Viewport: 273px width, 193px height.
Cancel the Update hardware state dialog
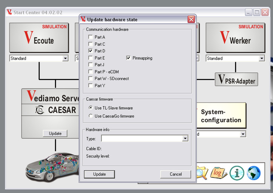pos(175,174)
